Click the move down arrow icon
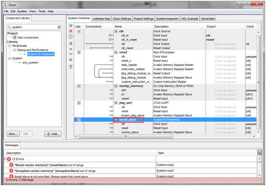This screenshot has height=186, width=266. [x=71, y=54]
